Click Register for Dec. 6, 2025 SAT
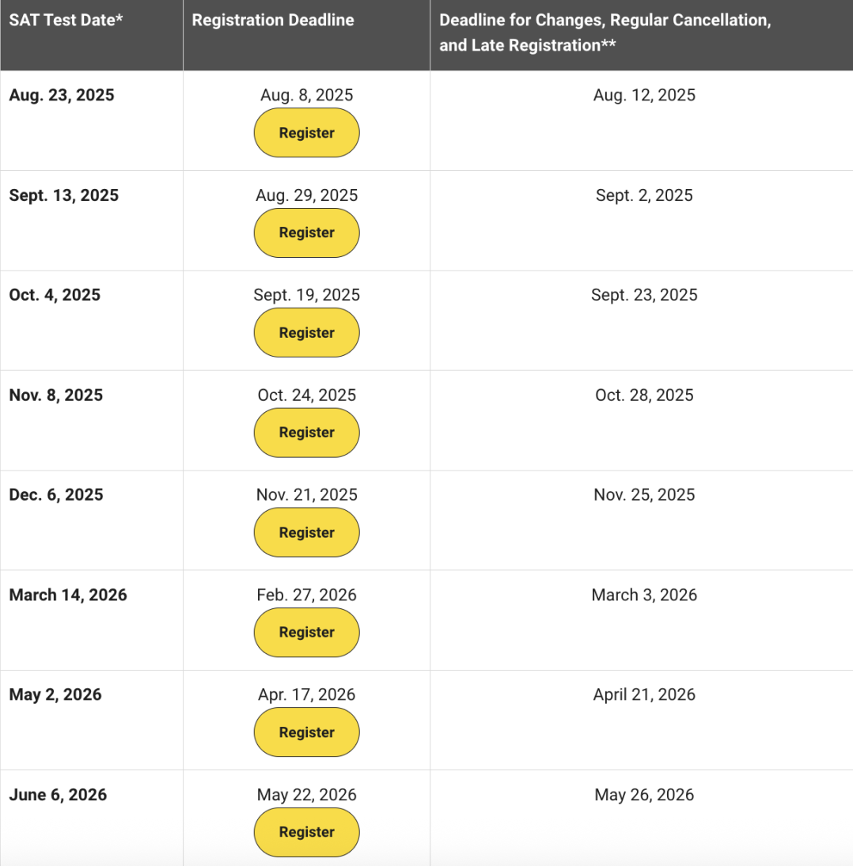This screenshot has width=853, height=866. [x=306, y=532]
